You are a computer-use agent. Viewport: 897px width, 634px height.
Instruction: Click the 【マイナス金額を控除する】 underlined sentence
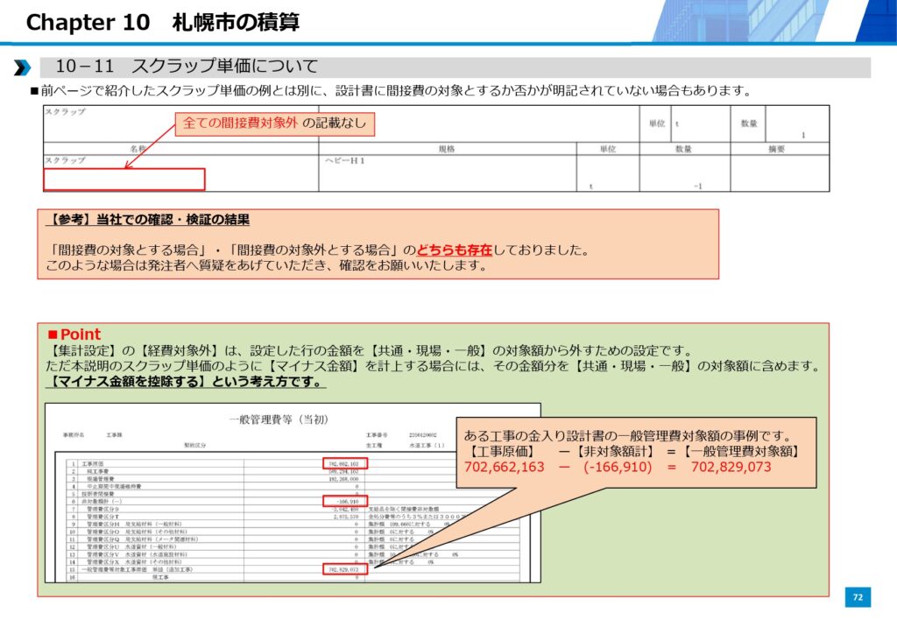click(185, 382)
